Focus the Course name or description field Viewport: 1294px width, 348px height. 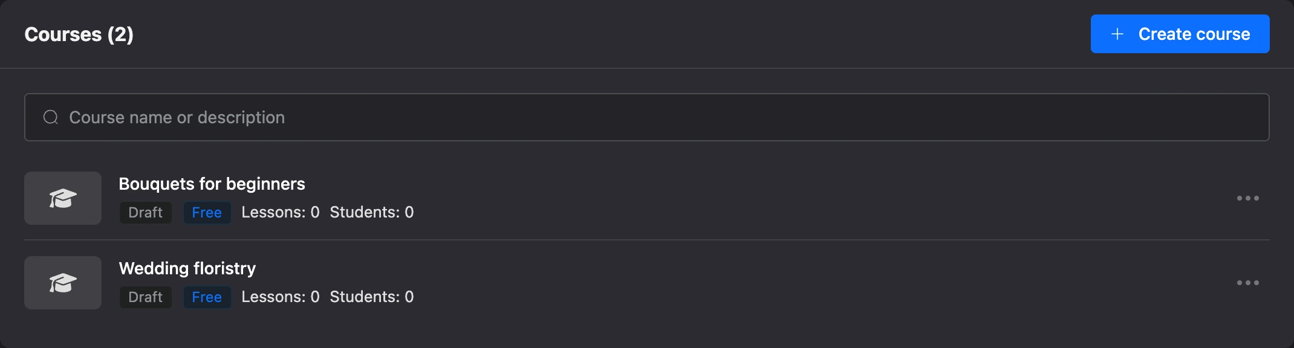(646, 117)
